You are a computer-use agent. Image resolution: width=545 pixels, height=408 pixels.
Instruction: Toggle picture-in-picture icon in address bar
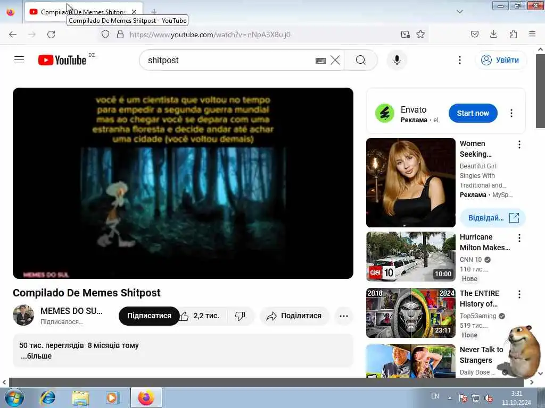tap(405, 35)
